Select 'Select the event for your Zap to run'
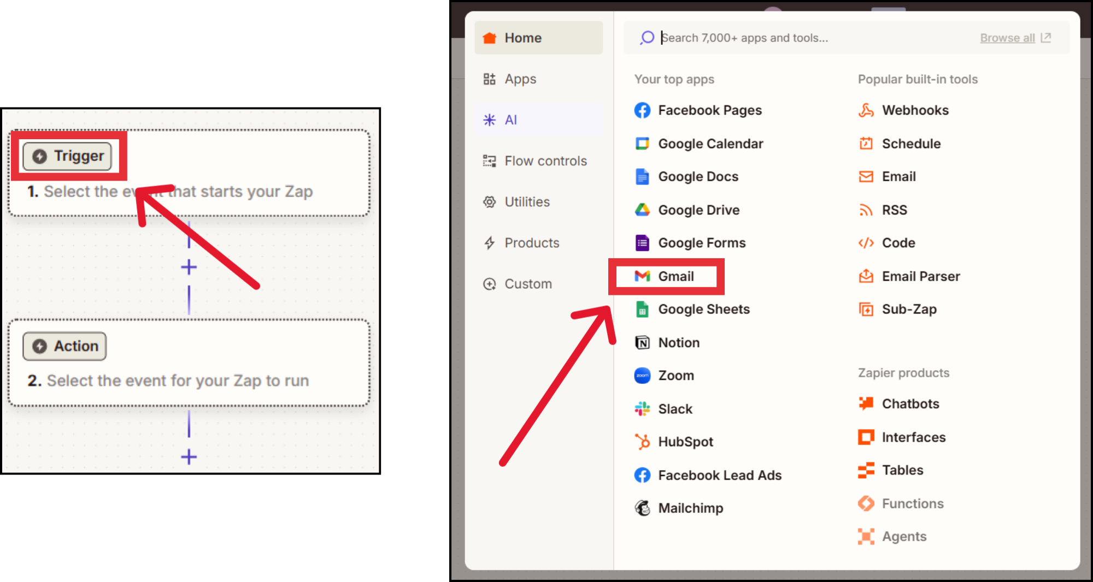 (x=178, y=381)
